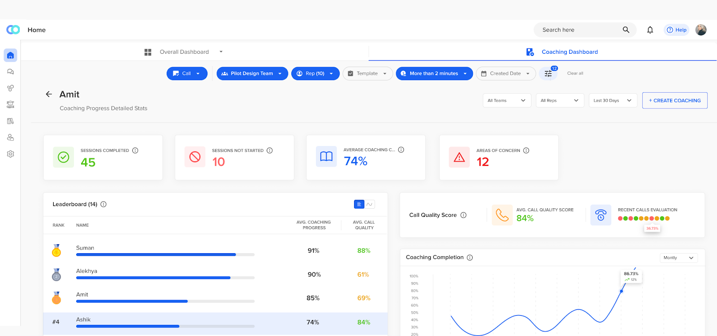Click the green check Sessions Completed icon

coord(63,157)
